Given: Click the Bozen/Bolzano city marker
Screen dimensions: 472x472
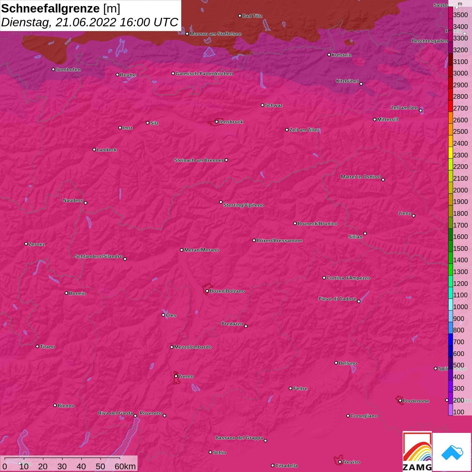Looking at the screenshot, I should 207,291.
